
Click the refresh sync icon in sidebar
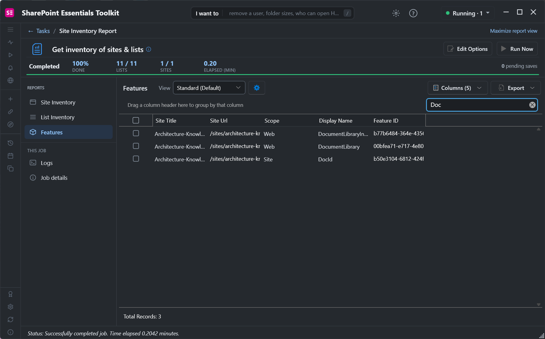10,319
